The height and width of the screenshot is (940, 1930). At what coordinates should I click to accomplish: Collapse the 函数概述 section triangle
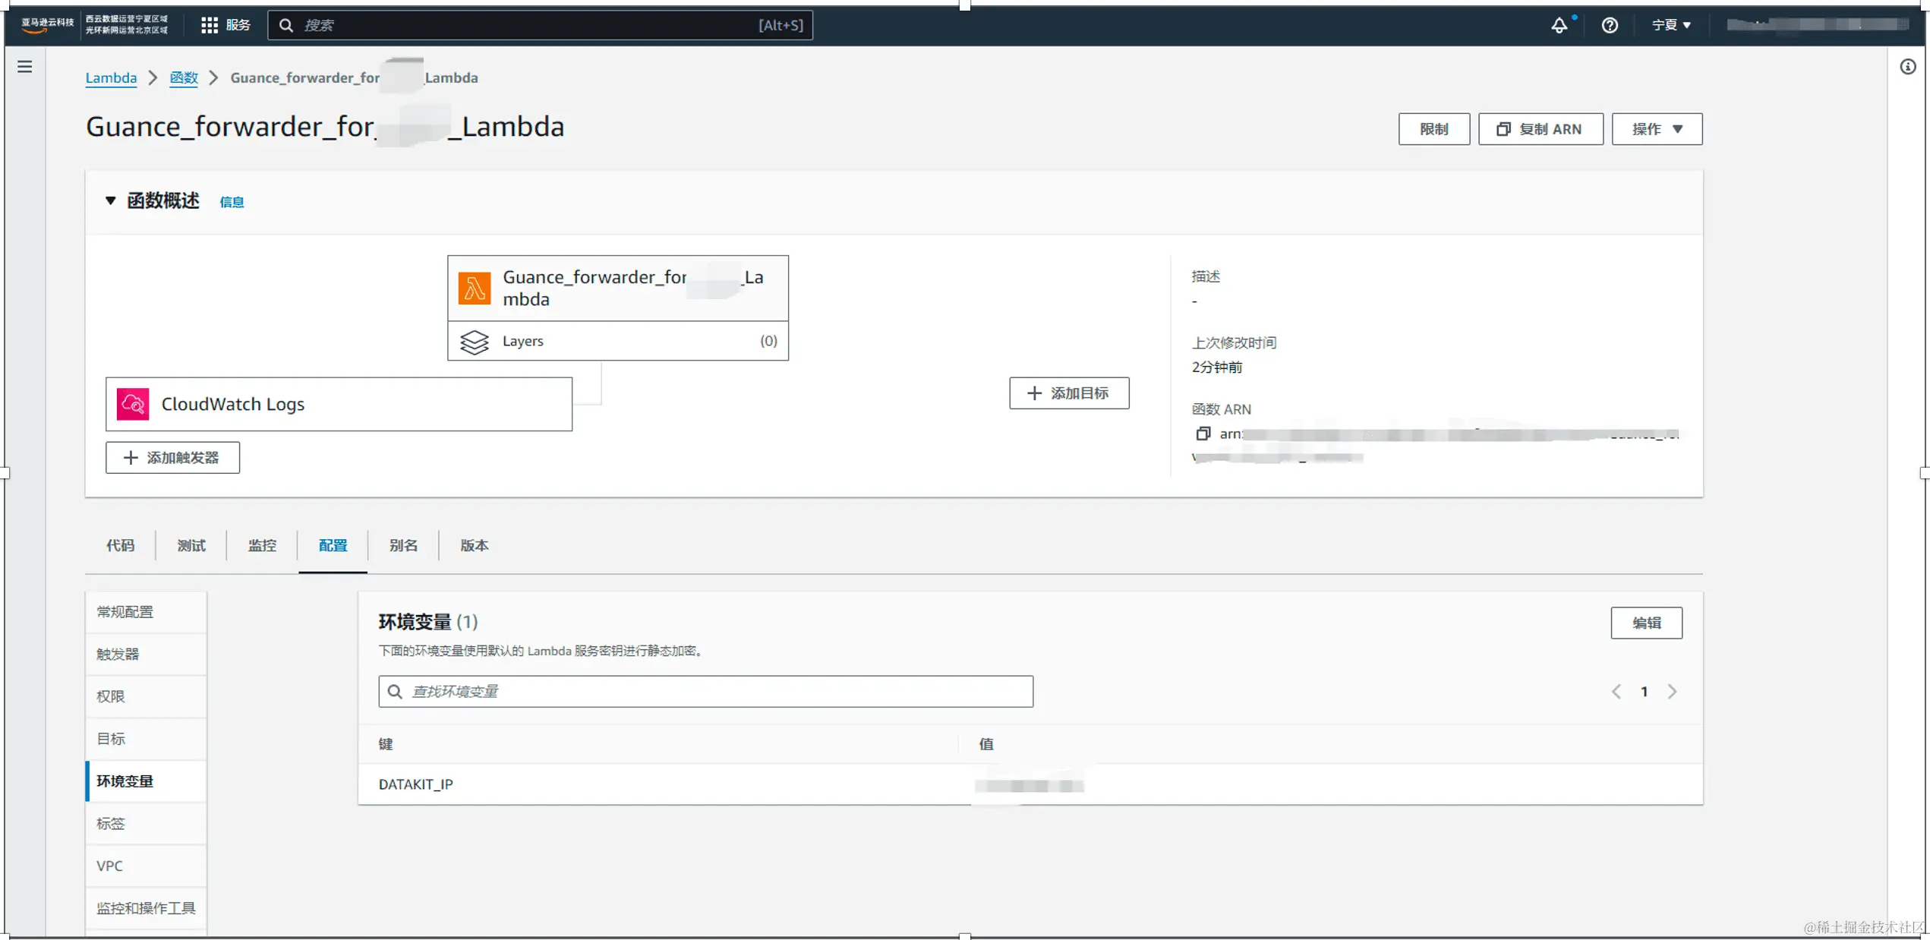[x=111, y=200]
